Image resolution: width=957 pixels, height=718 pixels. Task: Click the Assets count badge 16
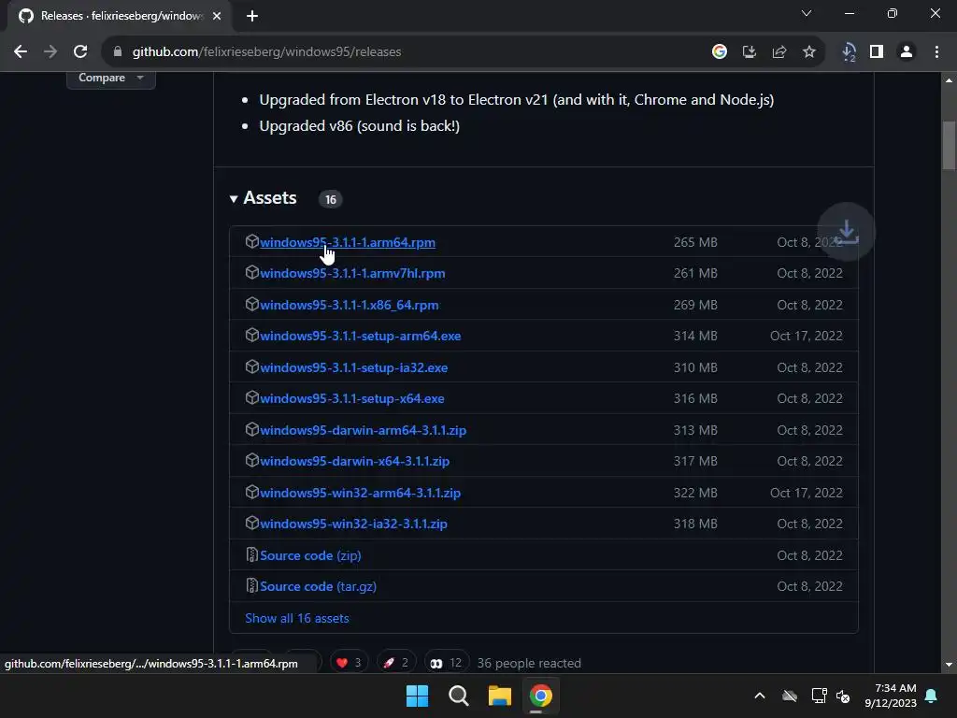point(330,200)
